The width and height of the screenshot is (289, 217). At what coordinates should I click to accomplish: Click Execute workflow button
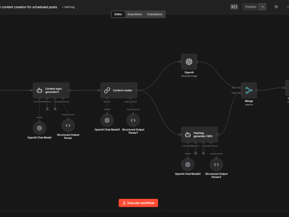point(138,203)
